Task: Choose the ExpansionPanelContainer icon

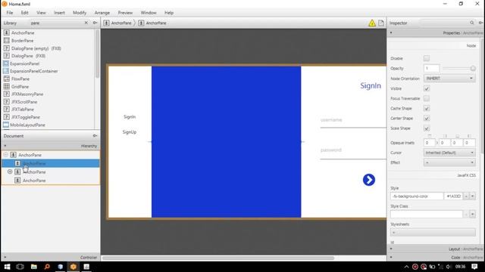Action: pyautogui.click(x=6, y=71)
